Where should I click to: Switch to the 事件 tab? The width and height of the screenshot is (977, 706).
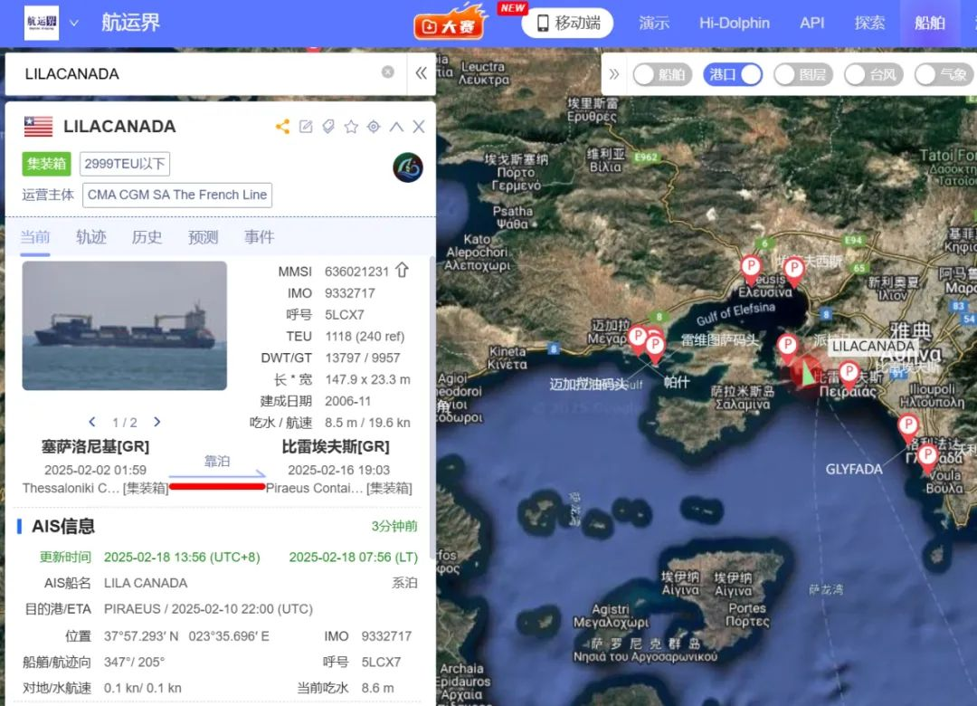260,237
